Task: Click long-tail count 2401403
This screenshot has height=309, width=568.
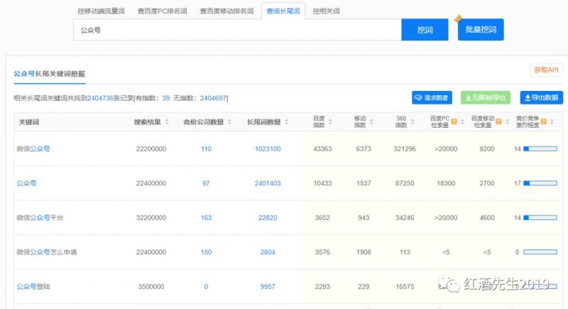Action: click(268, 183)
